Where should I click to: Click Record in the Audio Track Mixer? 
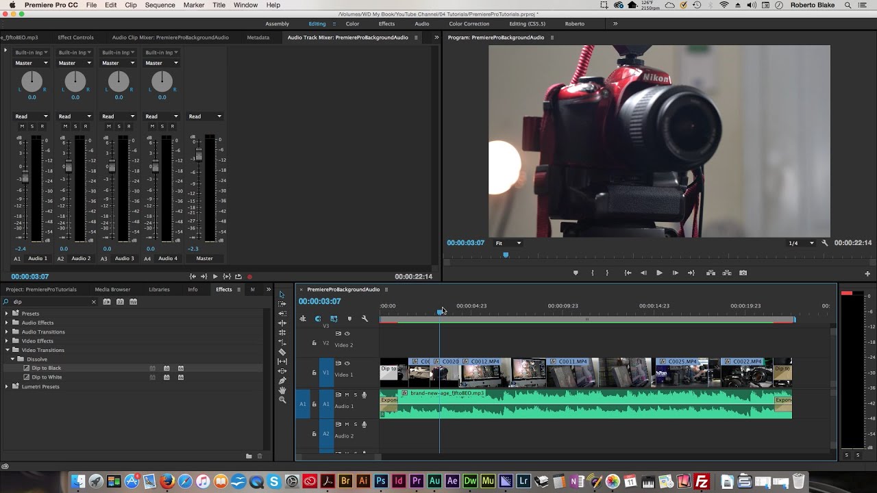(x=250, y=277)
